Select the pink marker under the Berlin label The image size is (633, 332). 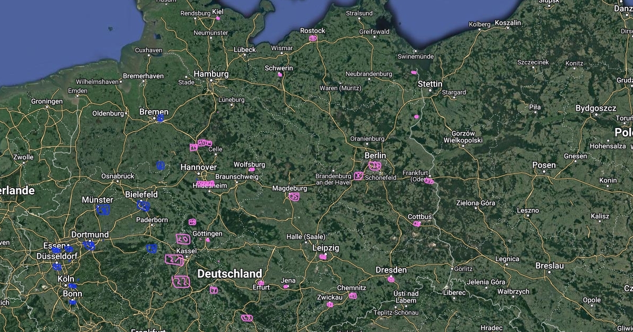375,165
